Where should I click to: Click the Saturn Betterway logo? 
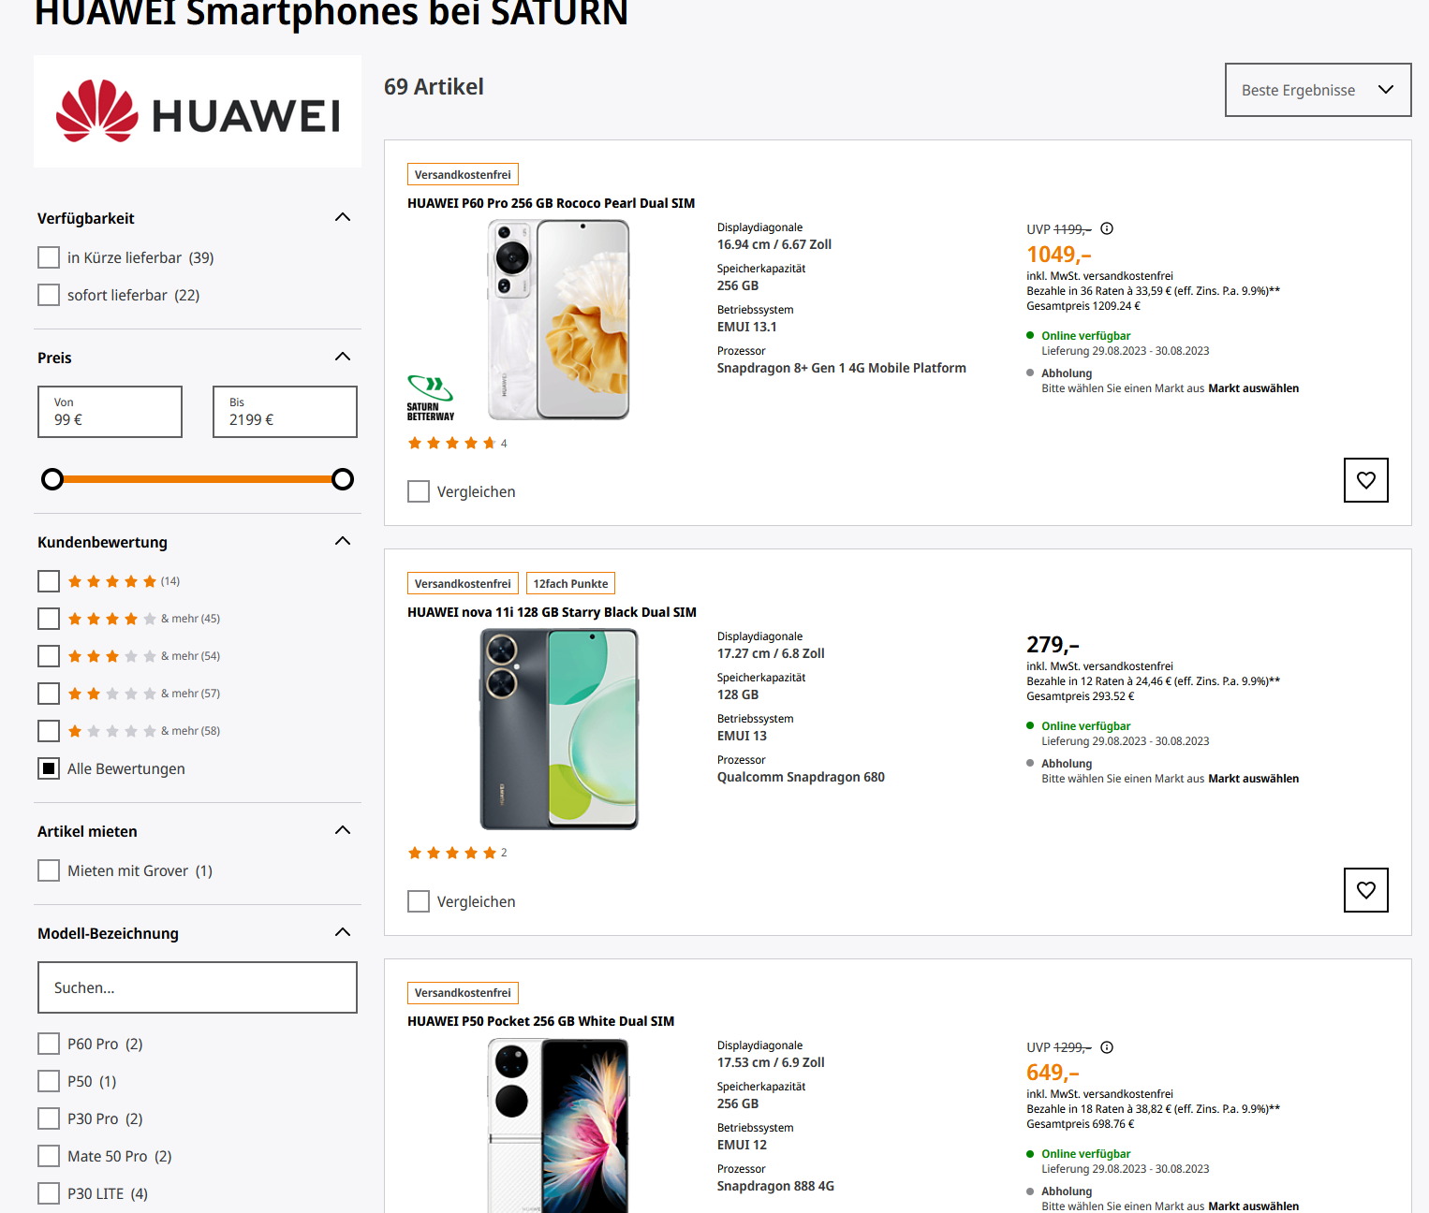point(431,398)
